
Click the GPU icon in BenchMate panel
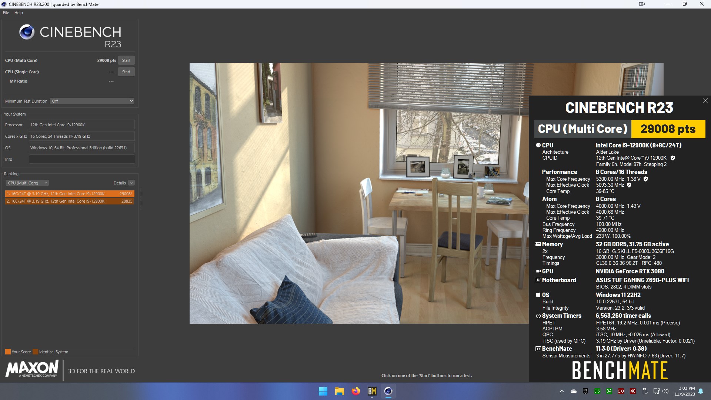click(x=538, y=271)
